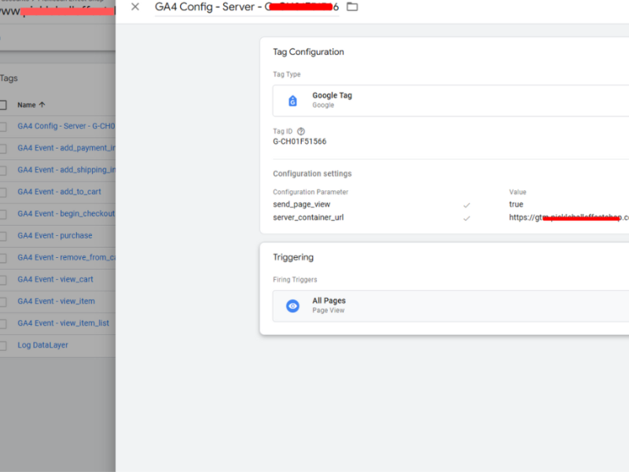629x472 pixels.
Task: Open the Log DataLayer tag
Action: 43,345
